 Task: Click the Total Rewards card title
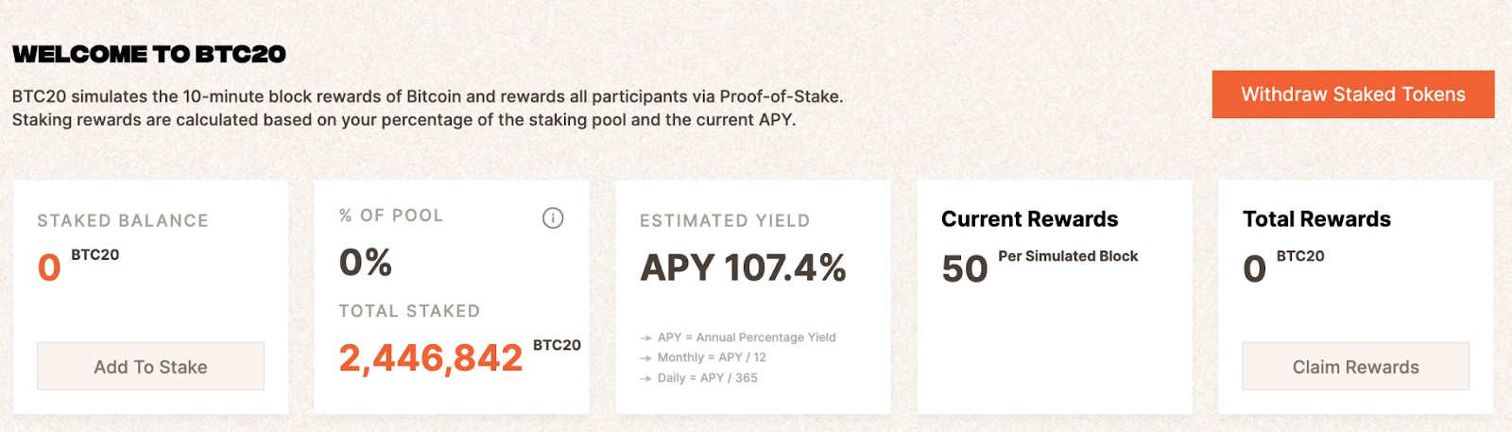pos(1316,219)
